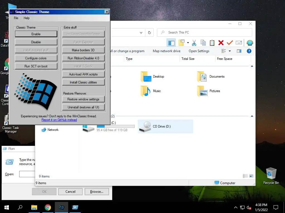
Task: Open Explorer Help question mark icon
Action: pos(249,51)
